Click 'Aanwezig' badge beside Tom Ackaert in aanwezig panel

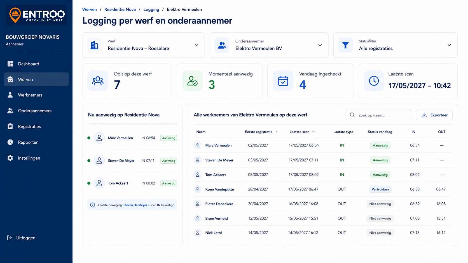pyautogui.click(x=169, y=183)
